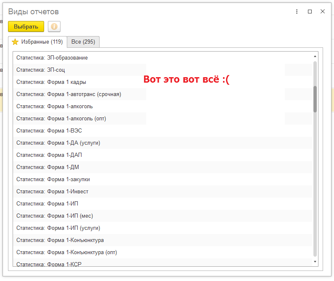Choose Статистика: Форма 1-закупки item
The height and width of the screenshot is (281, 334).
click(x=53, y=180)
